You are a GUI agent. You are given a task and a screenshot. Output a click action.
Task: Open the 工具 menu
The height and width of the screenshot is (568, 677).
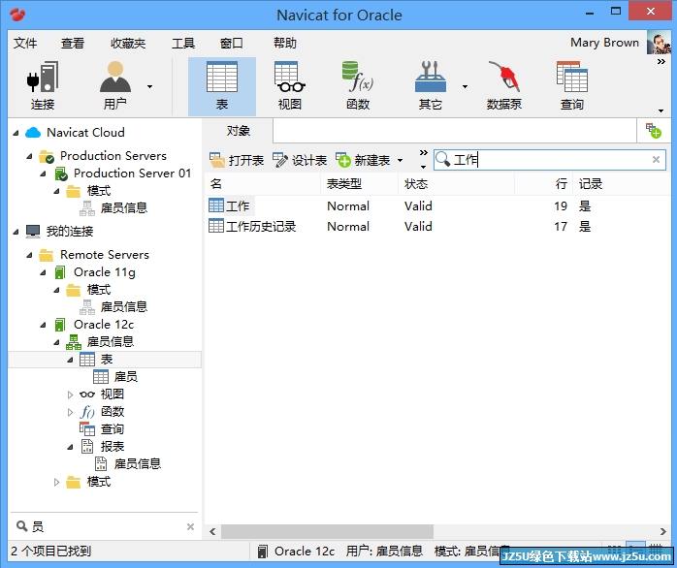pyautogui.click(x=183, y=43)
